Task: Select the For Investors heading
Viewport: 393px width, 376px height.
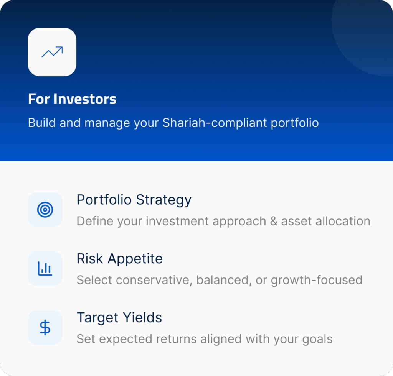Action: click(72, 99)
